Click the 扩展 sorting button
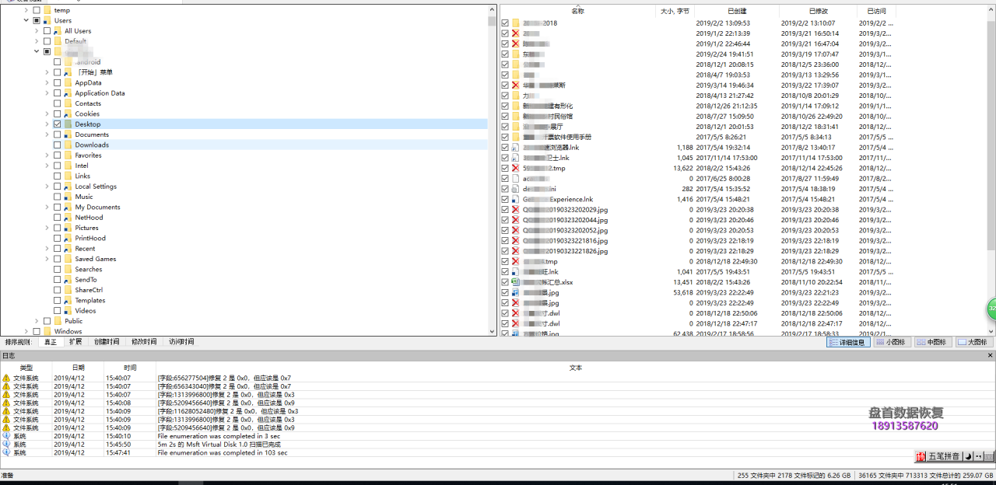The width and height of the screenshot is (996, 485). [75, 342]
